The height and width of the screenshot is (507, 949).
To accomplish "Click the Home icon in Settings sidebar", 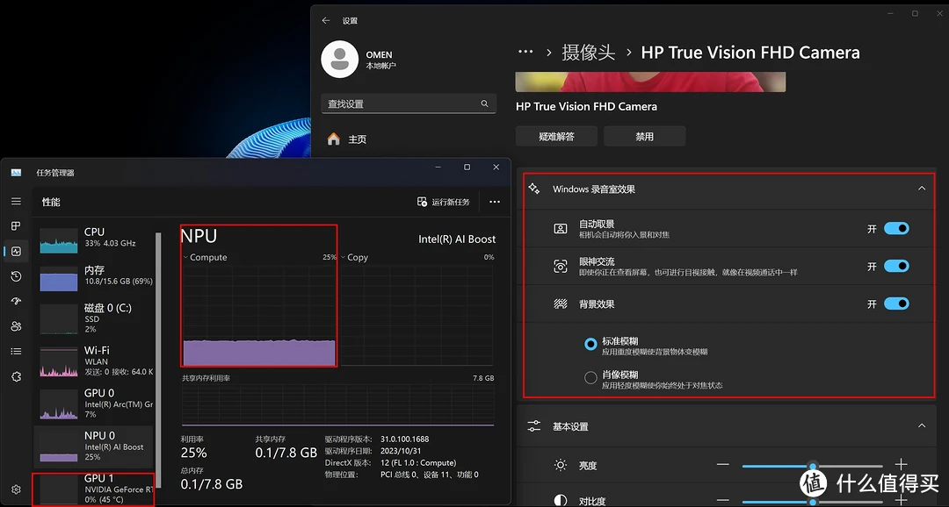I will click(x=334, y=139).
